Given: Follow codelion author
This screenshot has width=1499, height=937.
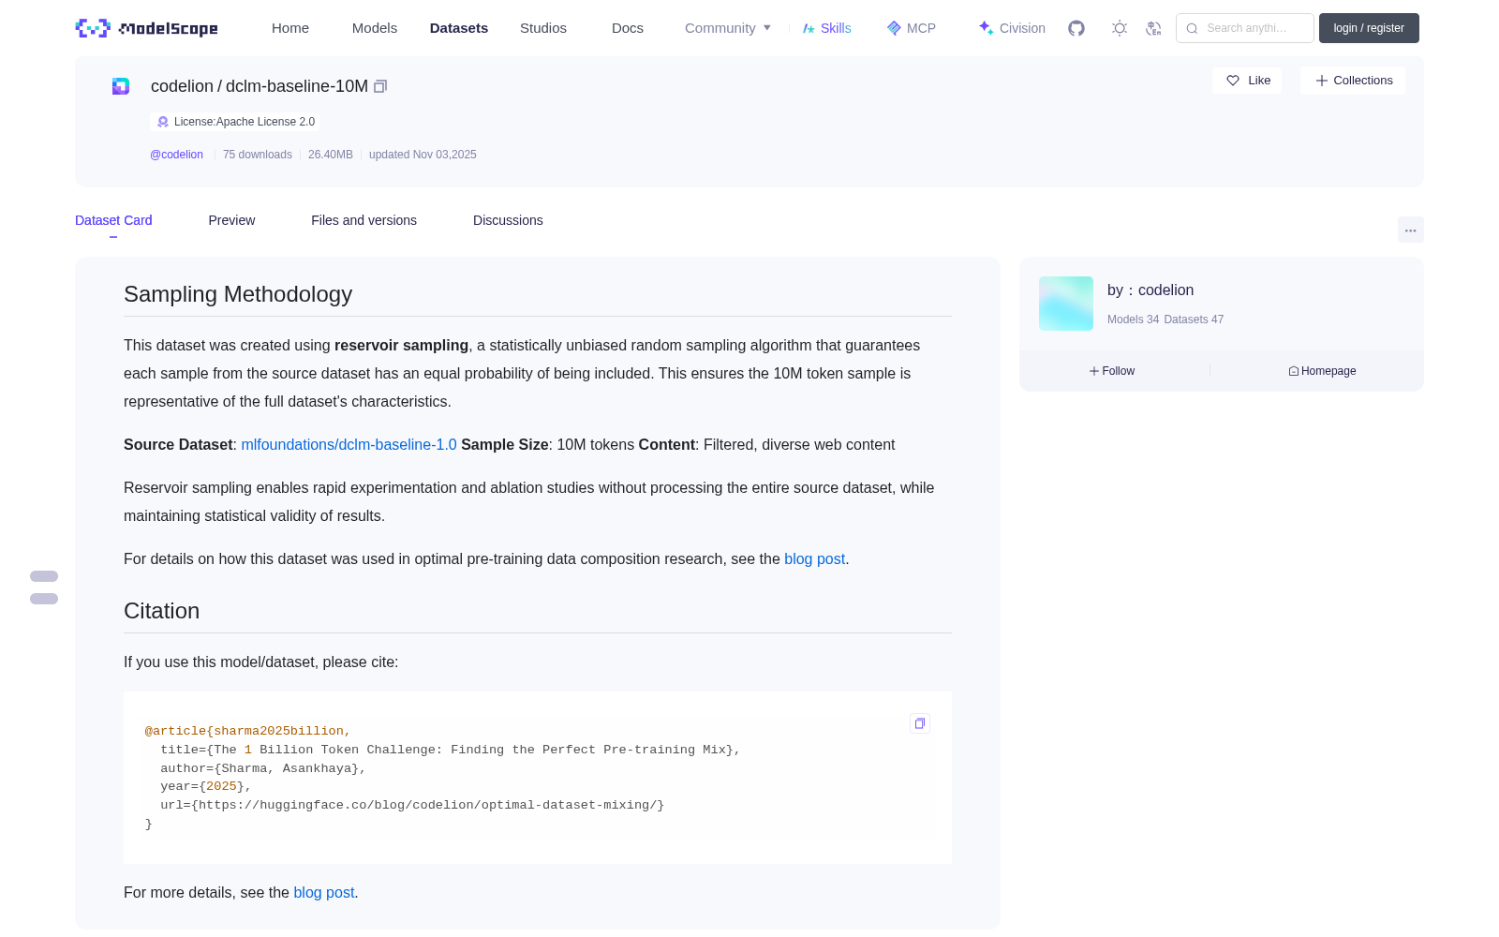Looking at the screenshot, I should (1112, 371).
